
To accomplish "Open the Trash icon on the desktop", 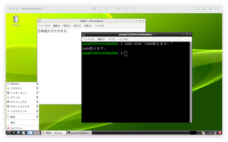I will click(16, 21).
